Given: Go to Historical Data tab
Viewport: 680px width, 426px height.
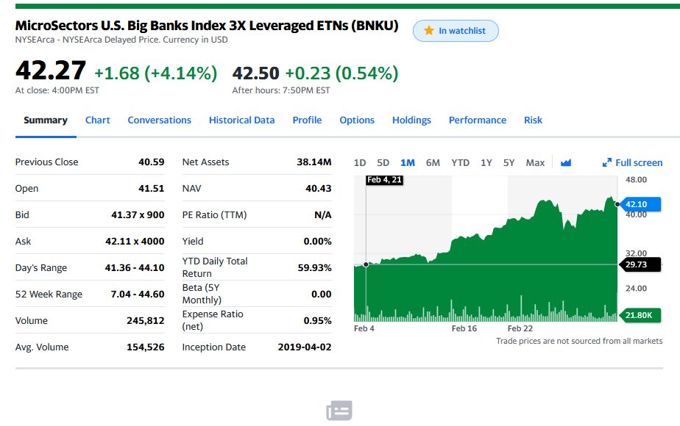Looking at the screenshot, I should [241, 120].
